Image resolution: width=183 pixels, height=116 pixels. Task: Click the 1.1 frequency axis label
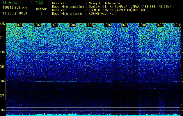2,38
